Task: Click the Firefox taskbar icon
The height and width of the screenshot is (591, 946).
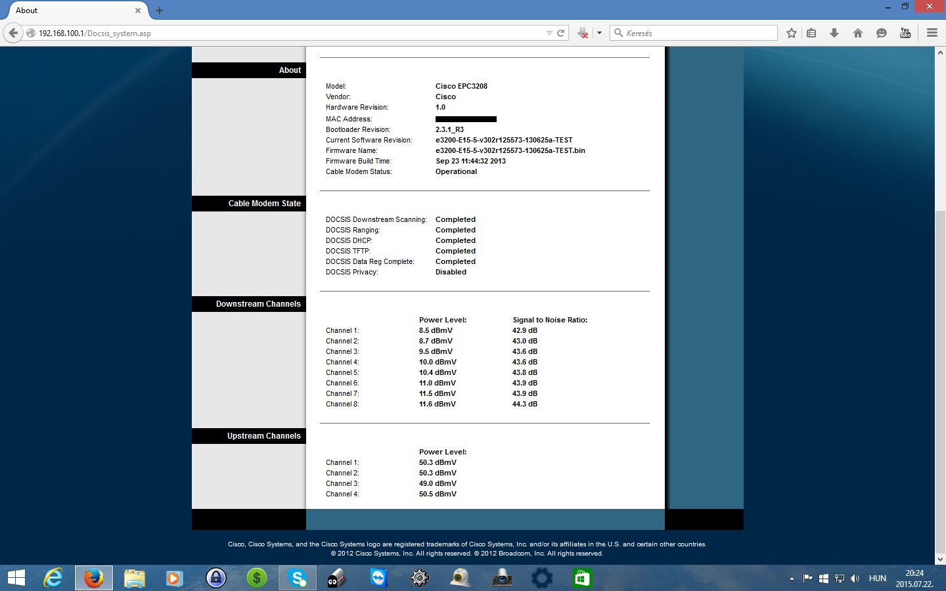Action: pos(93,578)
